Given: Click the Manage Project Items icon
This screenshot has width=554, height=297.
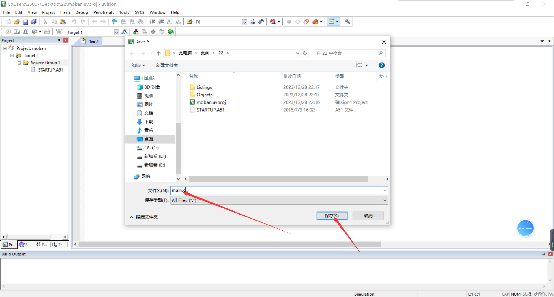Looking at the screenshot, I should pos(136,32).
